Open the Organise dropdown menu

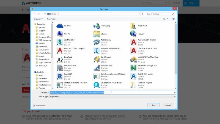[38, 19]
